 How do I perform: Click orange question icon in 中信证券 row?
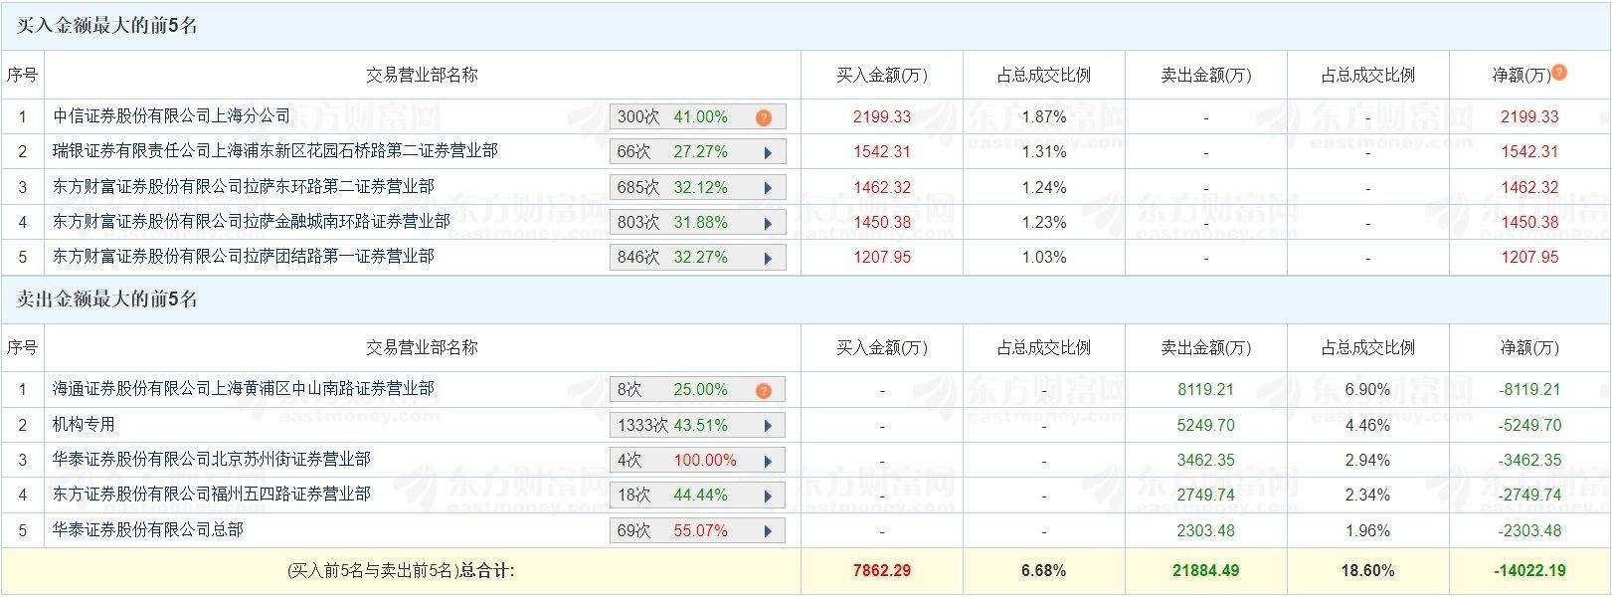[x=763, y=117]
